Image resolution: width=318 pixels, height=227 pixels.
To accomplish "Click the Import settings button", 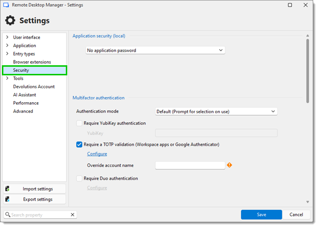I will [x=35, y=189].
